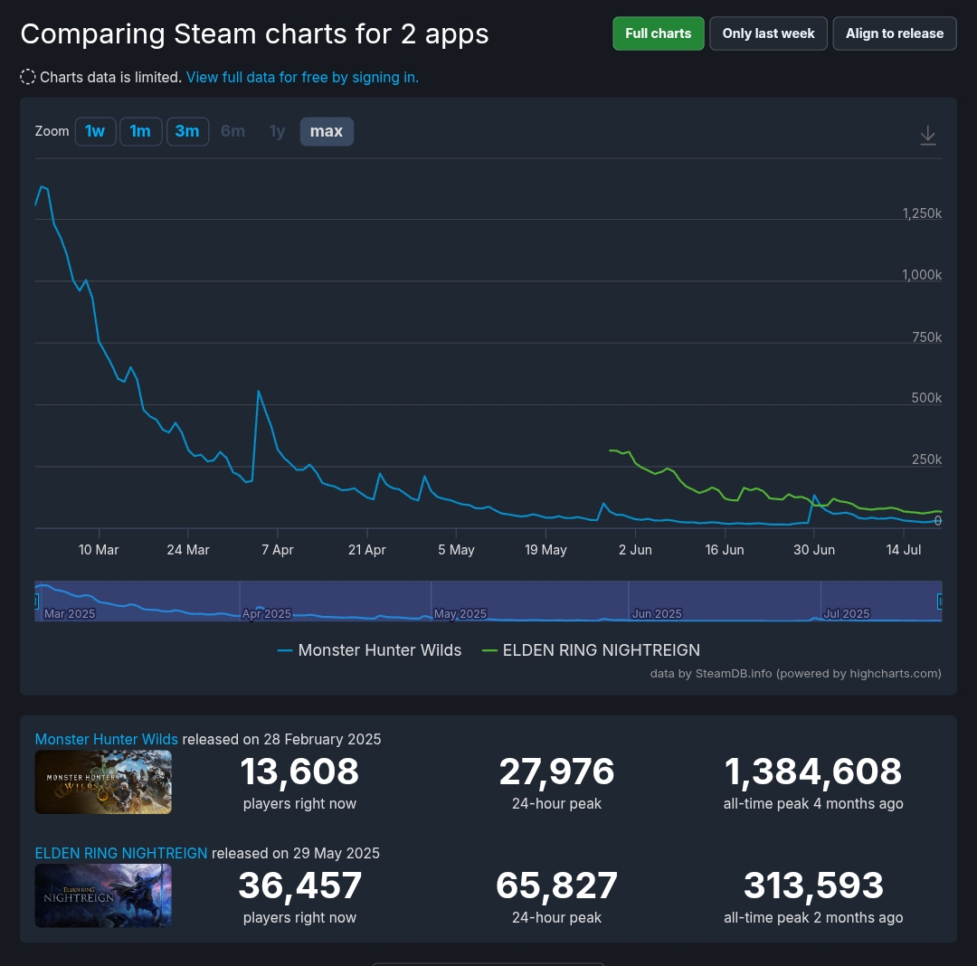Click the 1,384,608 all-time peak value
This screenshot has width=977, height=966.
(x=813, y=771)
